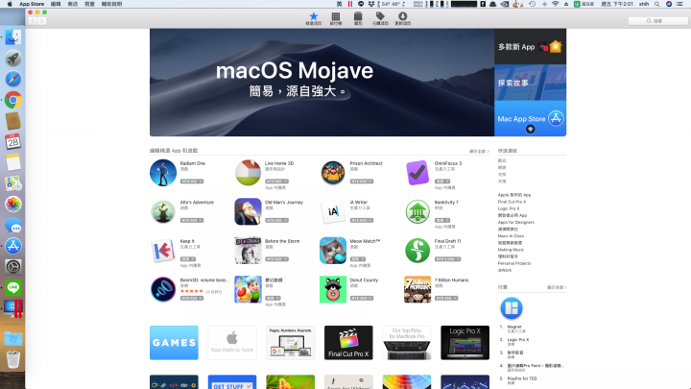This screenshot has height=389, width=691.
Task: Open the Keep It app icon
Action: [163, 250]
